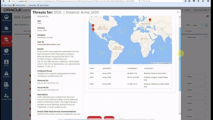The image size is (213, 120).
Task: Click the export icon above the Filter dropdown
Action: click(x=208, y=16)
